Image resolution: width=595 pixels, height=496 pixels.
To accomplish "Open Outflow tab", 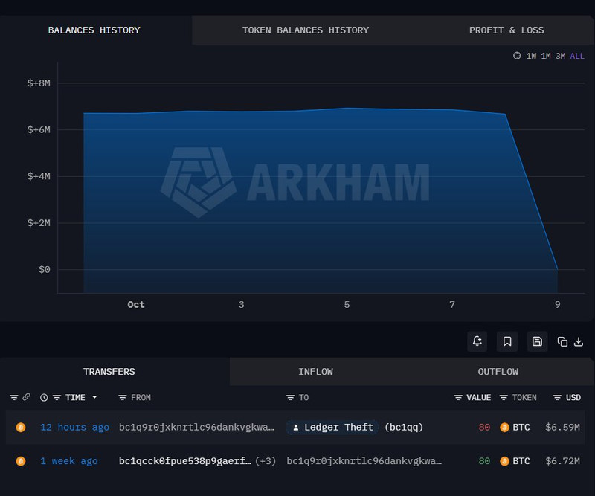I will (x=498, y=372).
